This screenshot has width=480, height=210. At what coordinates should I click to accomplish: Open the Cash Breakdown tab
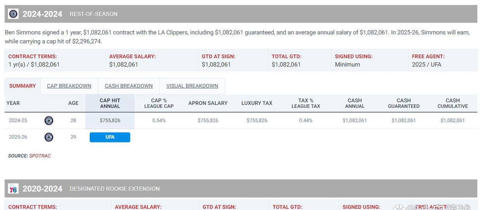coord(129,86)
